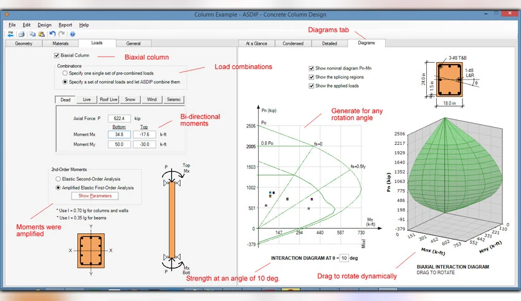Select the Snow load tab
The width and height of the screenshot is (521, 301).
click(130, 100)
